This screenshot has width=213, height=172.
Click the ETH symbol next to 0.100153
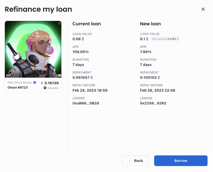pyautogui.click(x=159, y=78)
